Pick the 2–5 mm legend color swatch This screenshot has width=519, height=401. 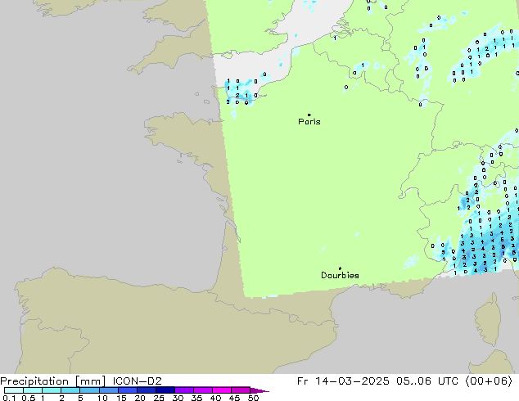tap(70, 390)
